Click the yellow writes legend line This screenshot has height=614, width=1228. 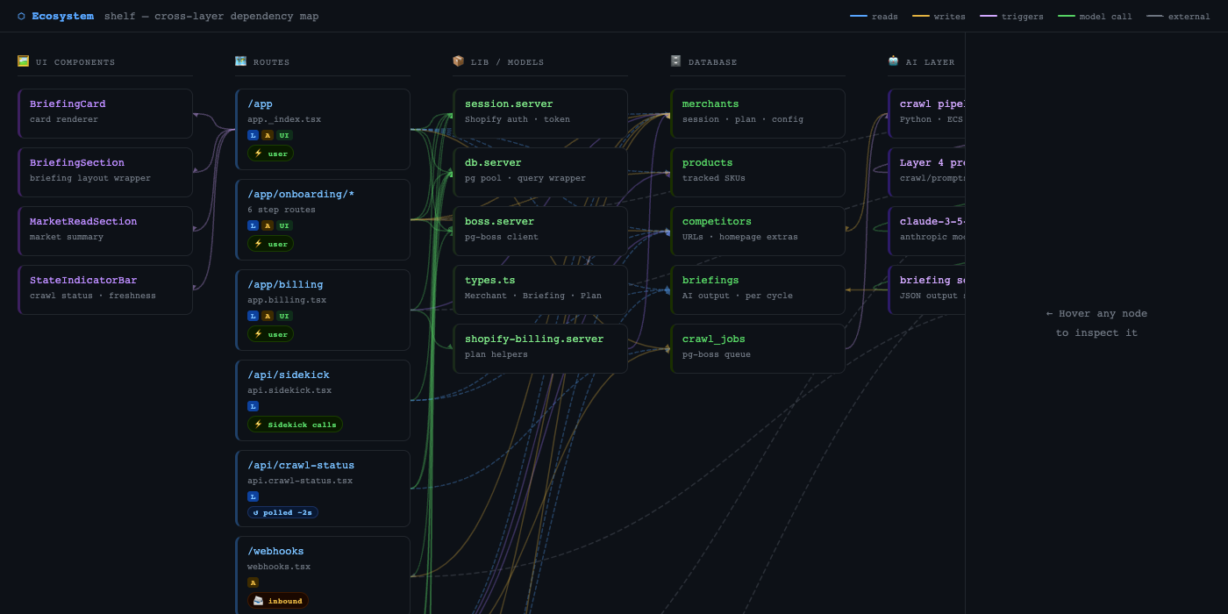click(x=921, y=16)
